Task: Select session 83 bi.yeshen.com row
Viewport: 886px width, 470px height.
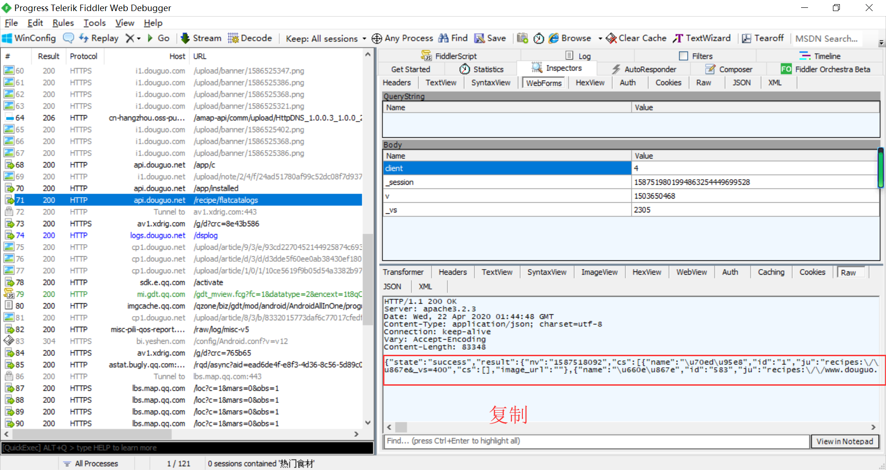Action: 183,341
